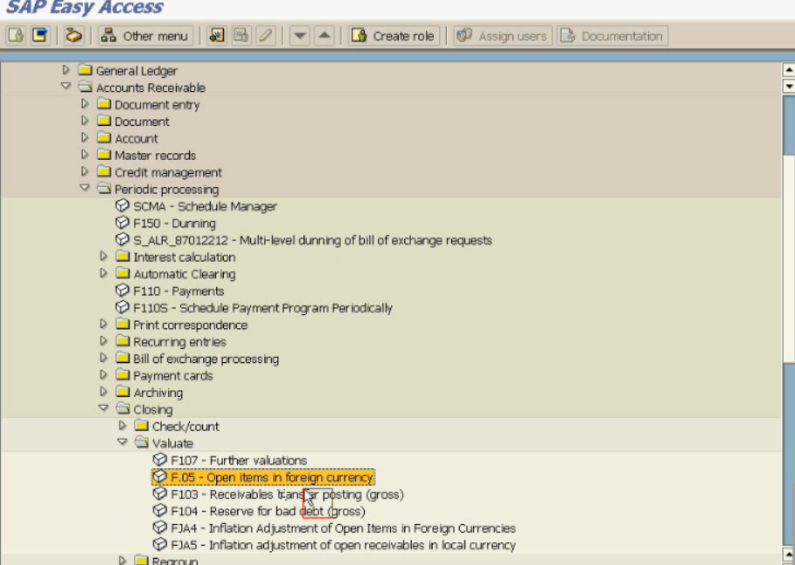Select 'FJA5' open receivables local currency entry
Screen dimensions: 795x565
pyautogui.click(x=343, y=545)
